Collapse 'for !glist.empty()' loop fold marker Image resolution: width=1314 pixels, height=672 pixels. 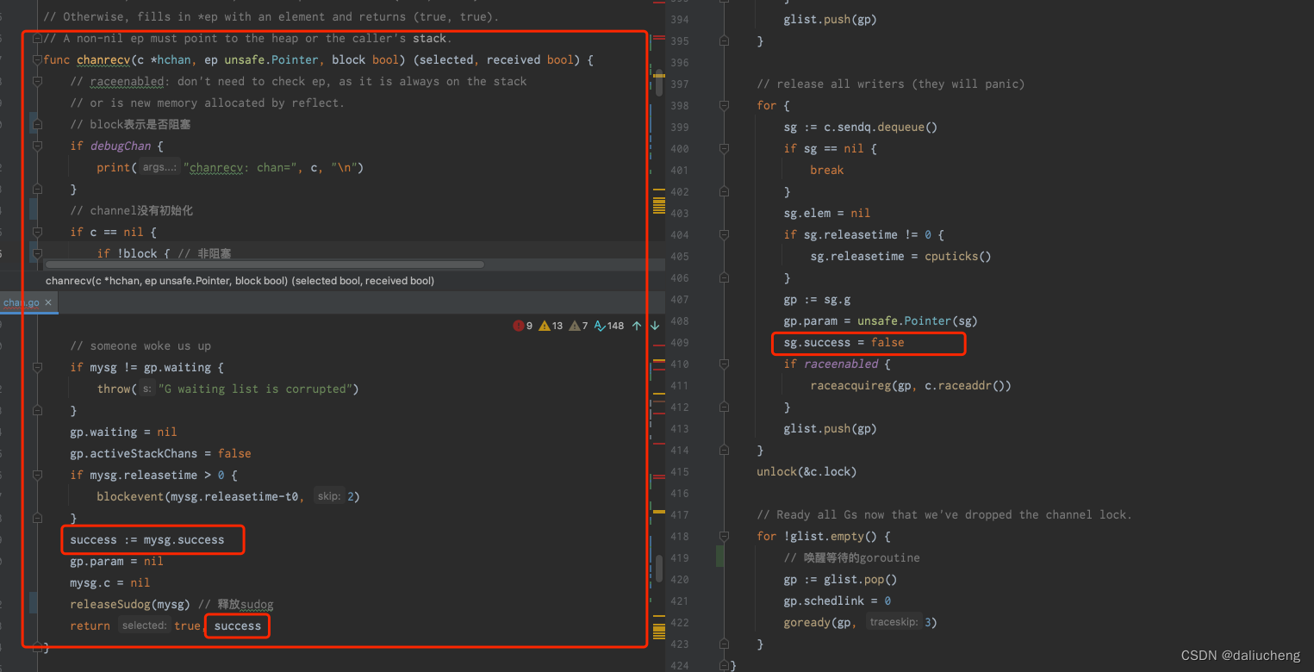click(725, 536)
